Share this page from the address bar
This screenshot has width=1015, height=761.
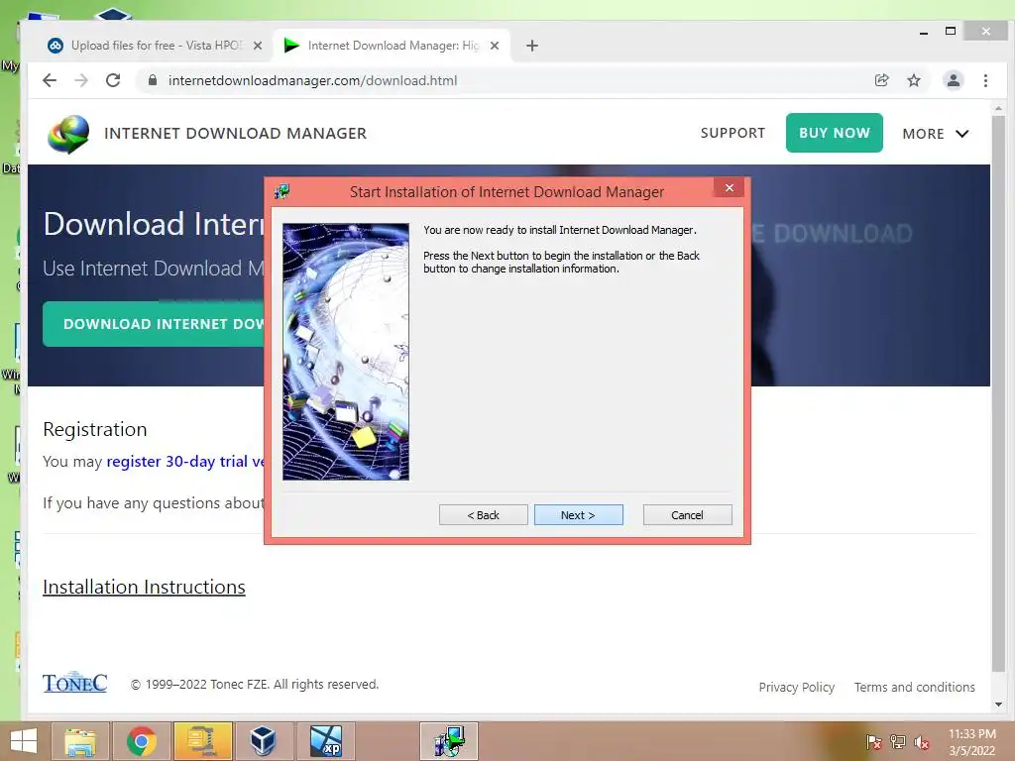pyautogui.click(x=881, y=80)
